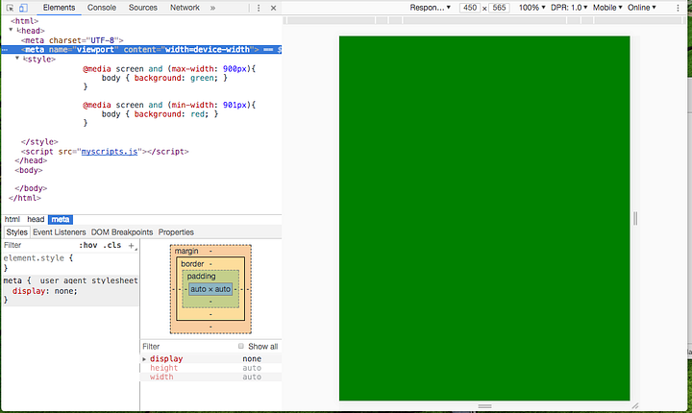692x413 pixels.
Task: Click the display: none declaration in Styles
Action: [44, 291]
